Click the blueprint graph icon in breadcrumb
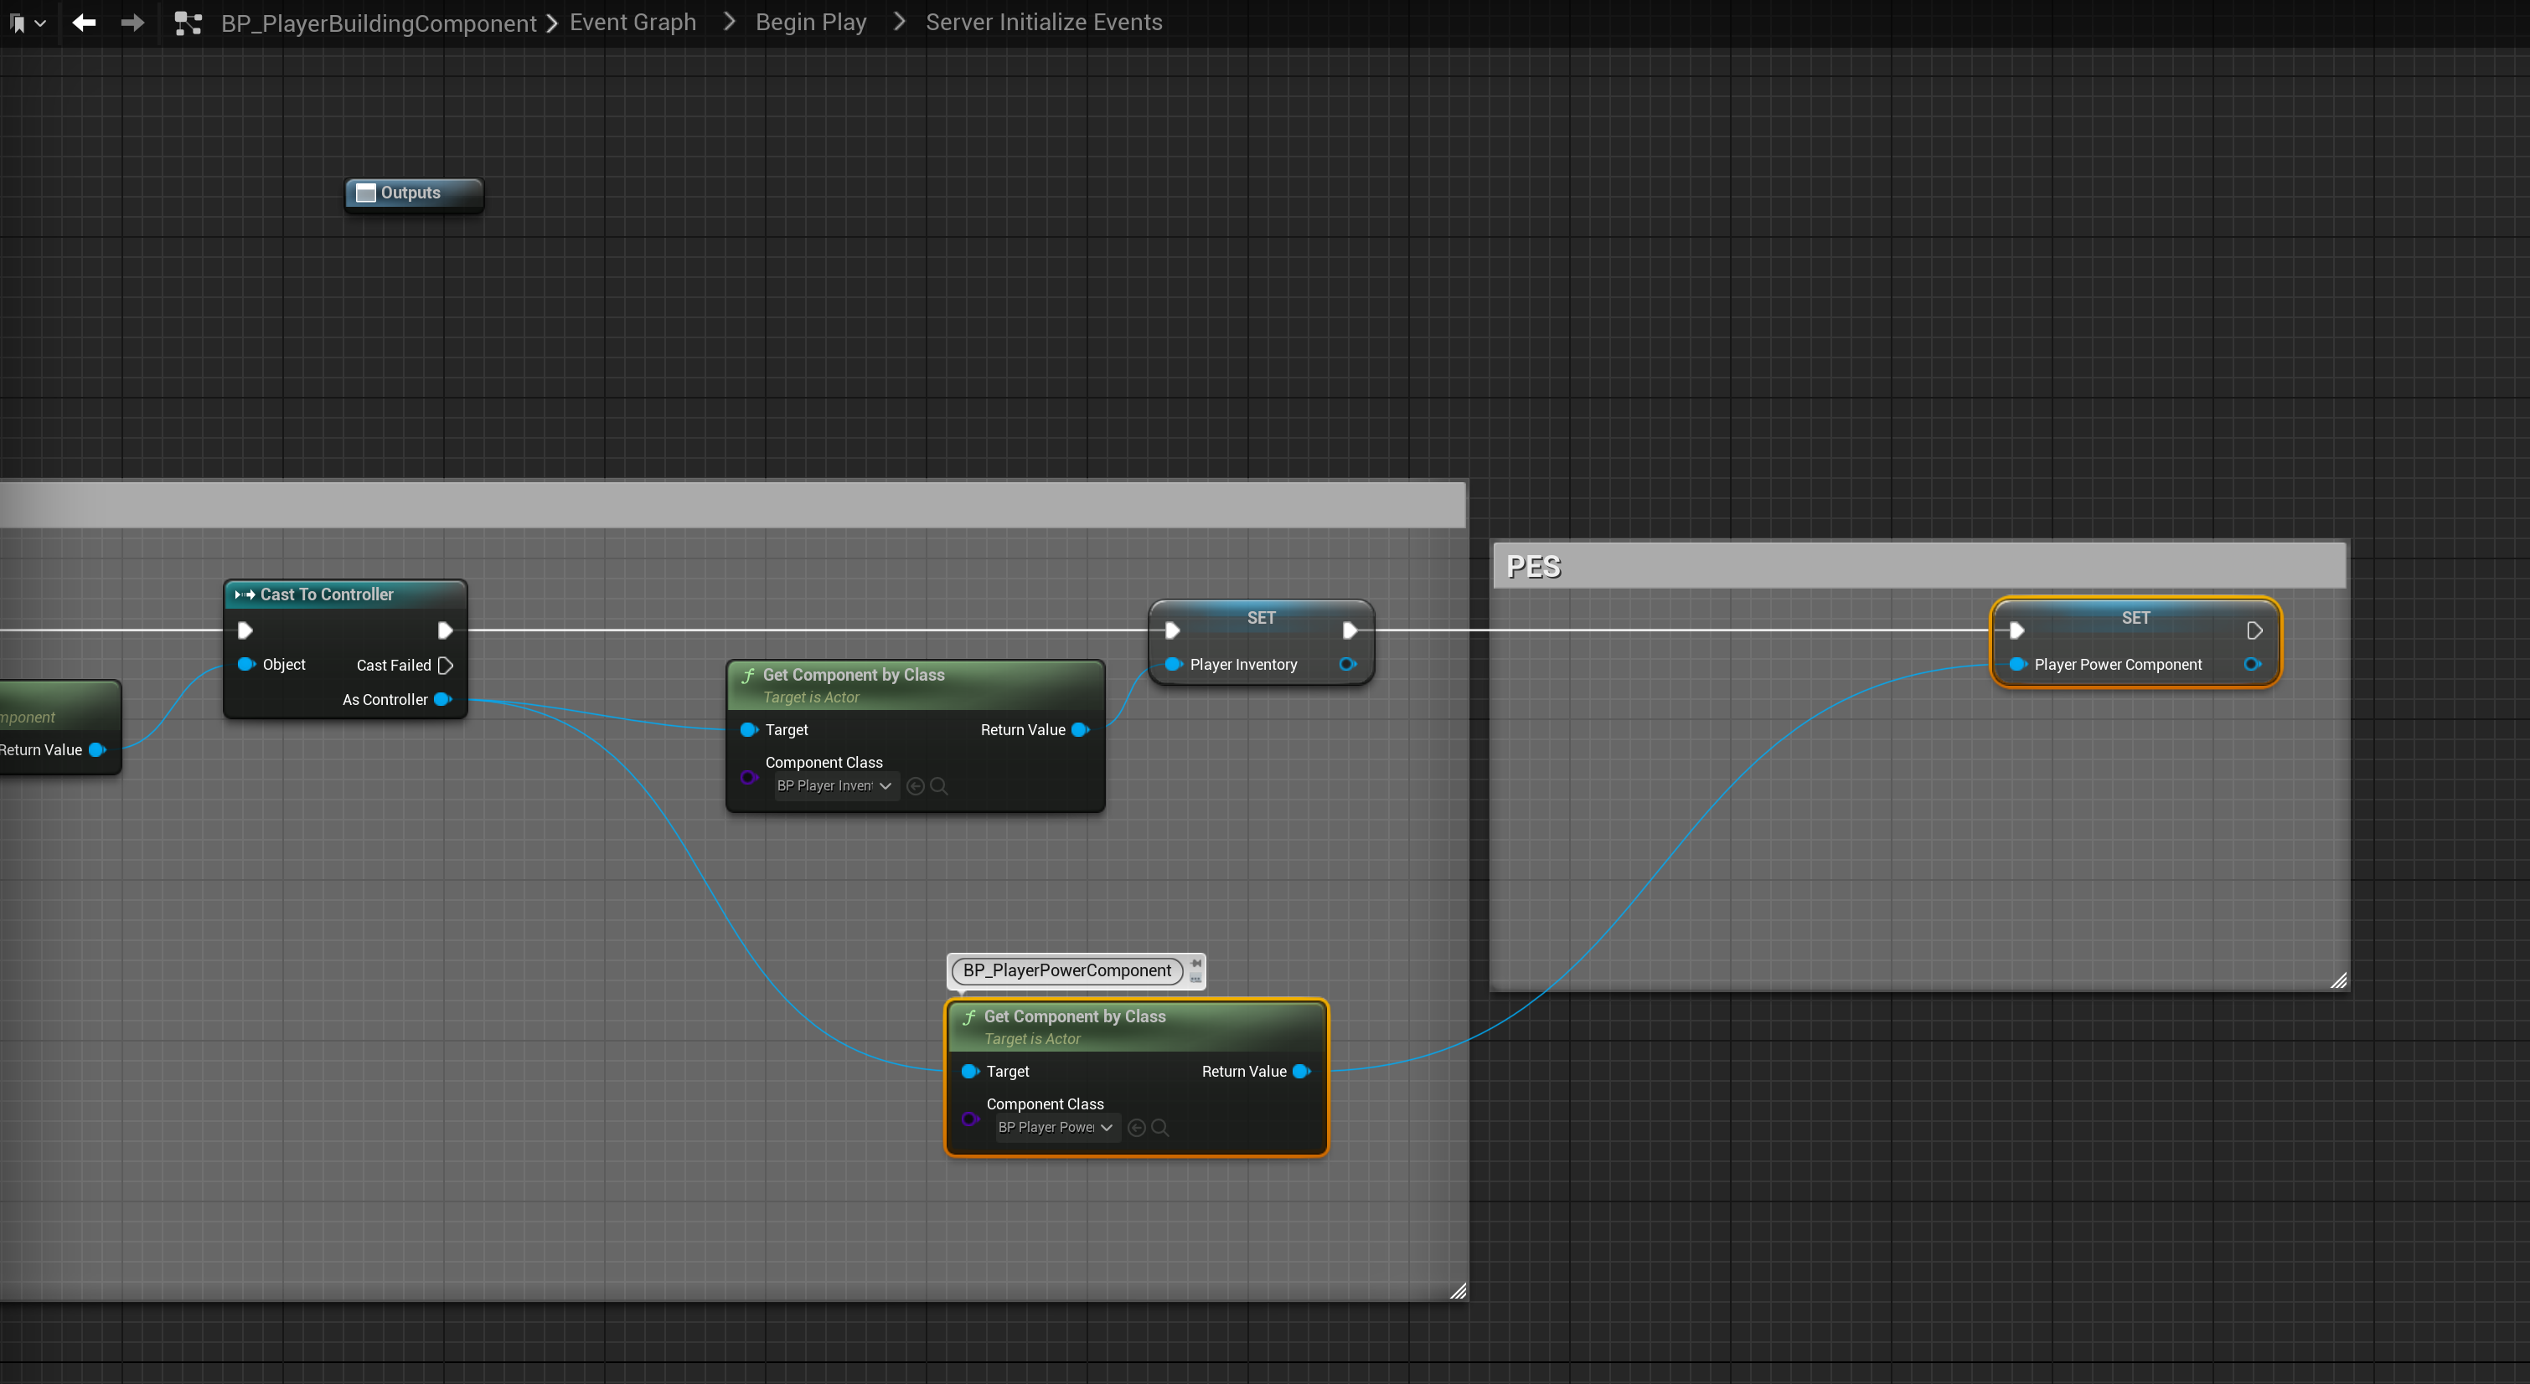The height and width of the screenshot is (1384, 2530). (188, 23)
